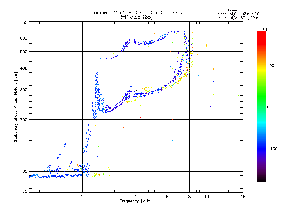Image resolution: width=286 pixels, height=214 pixels.
Task: Click the color bar's "100" degree label
Action: 271,66
